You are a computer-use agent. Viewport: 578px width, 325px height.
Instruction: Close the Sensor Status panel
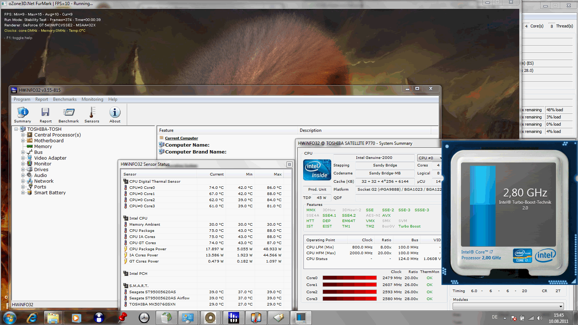click(x=289, y=164)
